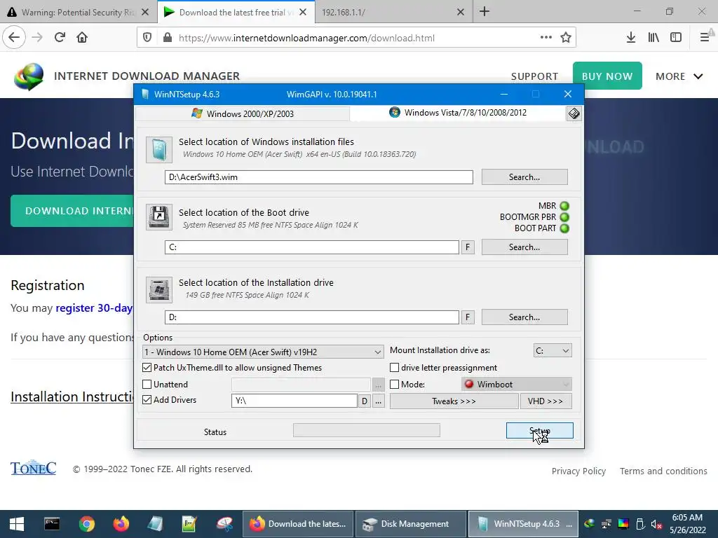
Task: Click the muted volume tray icon
Action: [x=656, y=524]
